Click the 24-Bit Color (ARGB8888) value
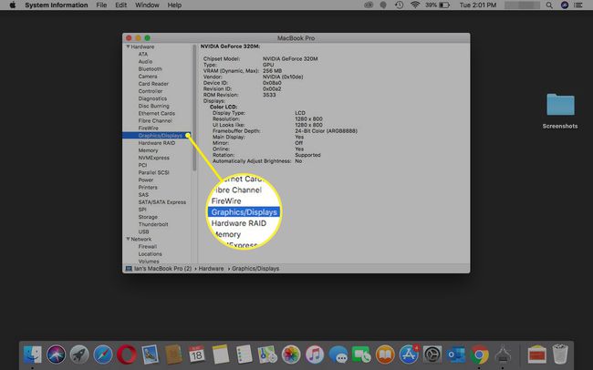Image resolution: width=593 pixels, height=370 pixels. 326,130
